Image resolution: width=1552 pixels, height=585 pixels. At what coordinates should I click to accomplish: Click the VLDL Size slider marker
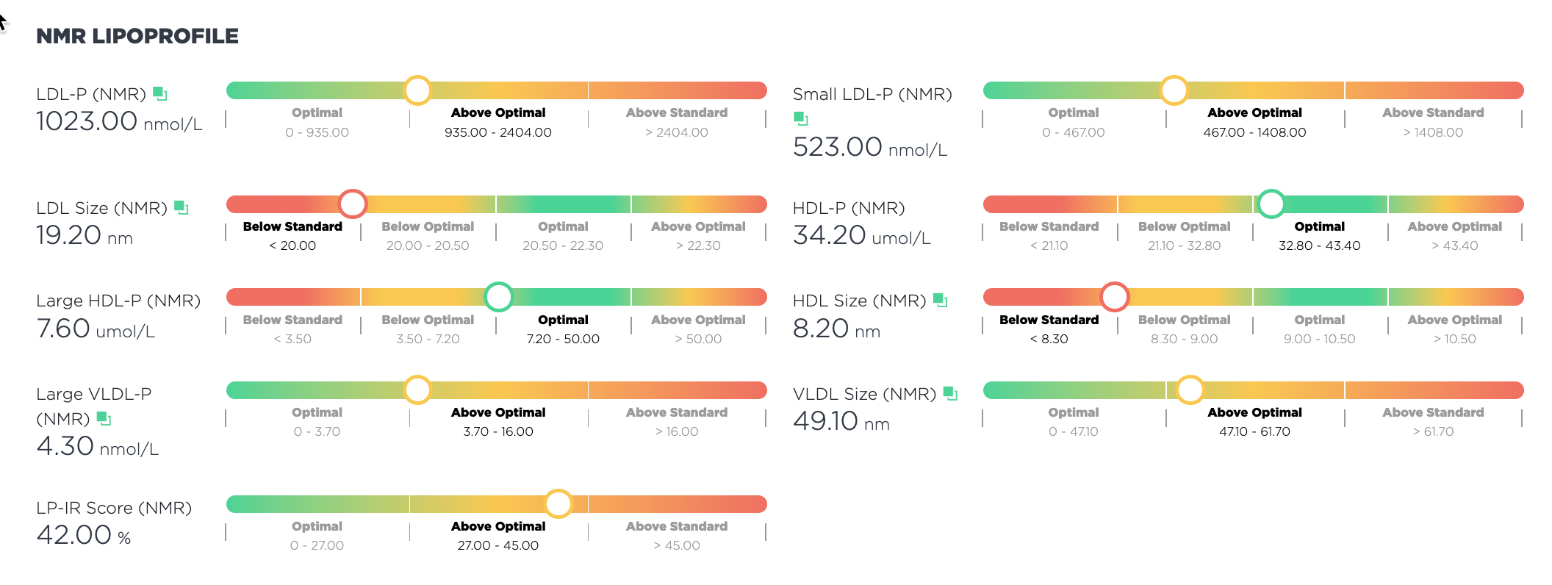tap(1190, 390)
